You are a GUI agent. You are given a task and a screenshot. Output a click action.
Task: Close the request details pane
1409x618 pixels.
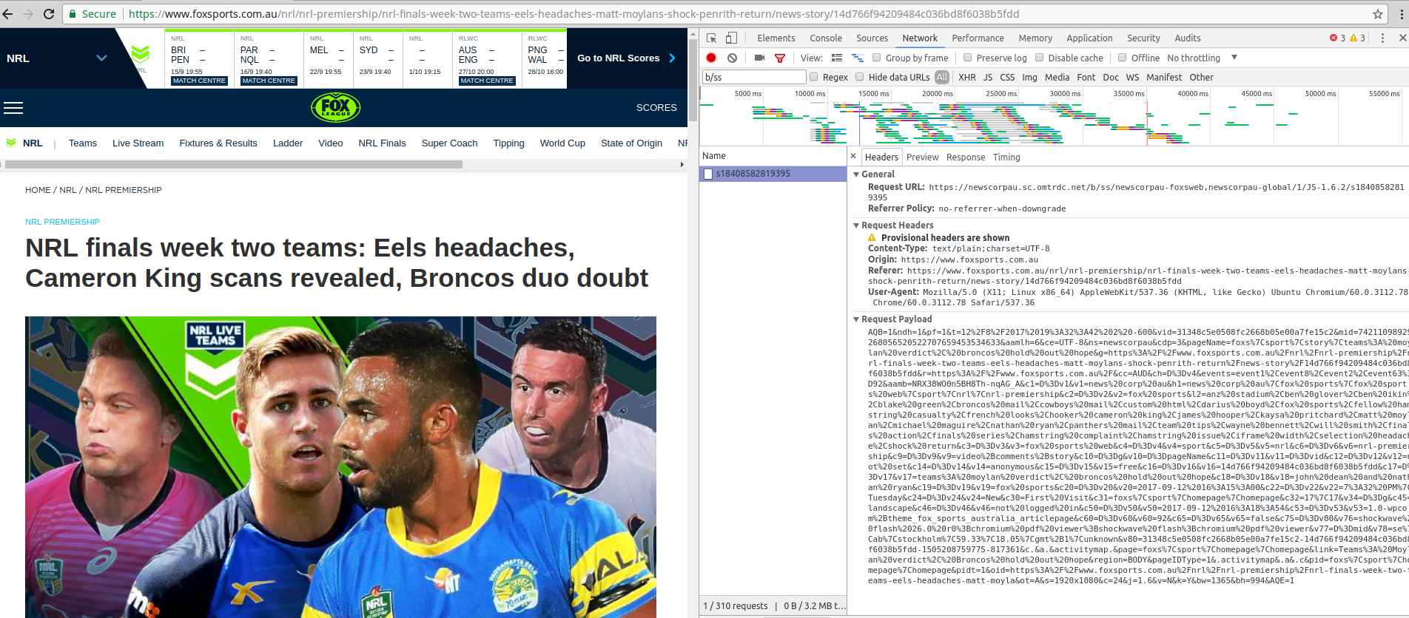853,156
